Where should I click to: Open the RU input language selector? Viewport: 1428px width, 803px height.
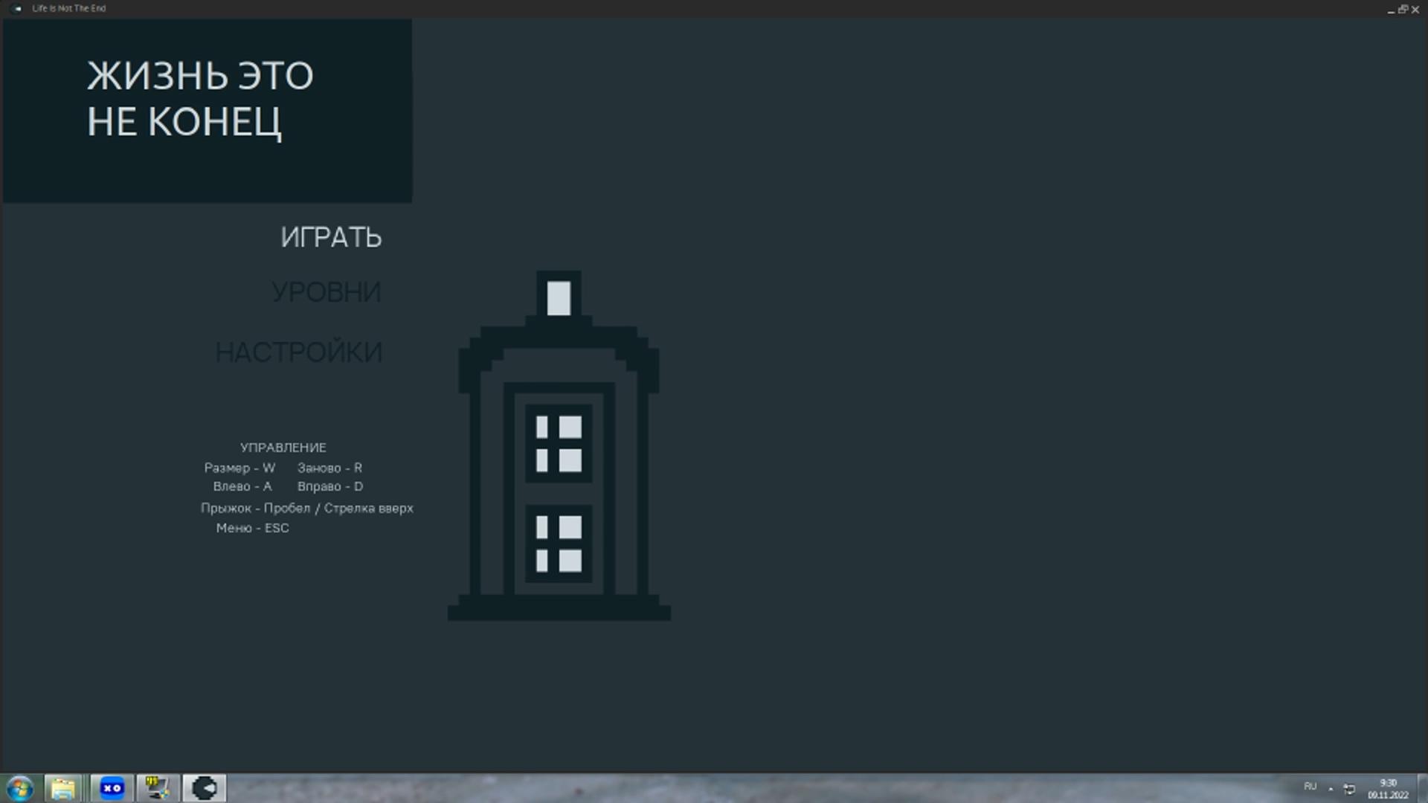[x=1310, y=787]
